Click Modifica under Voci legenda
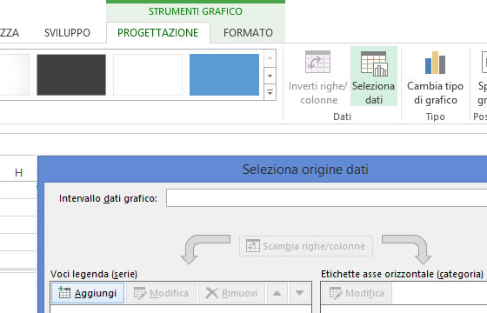 tap(161, 293)
